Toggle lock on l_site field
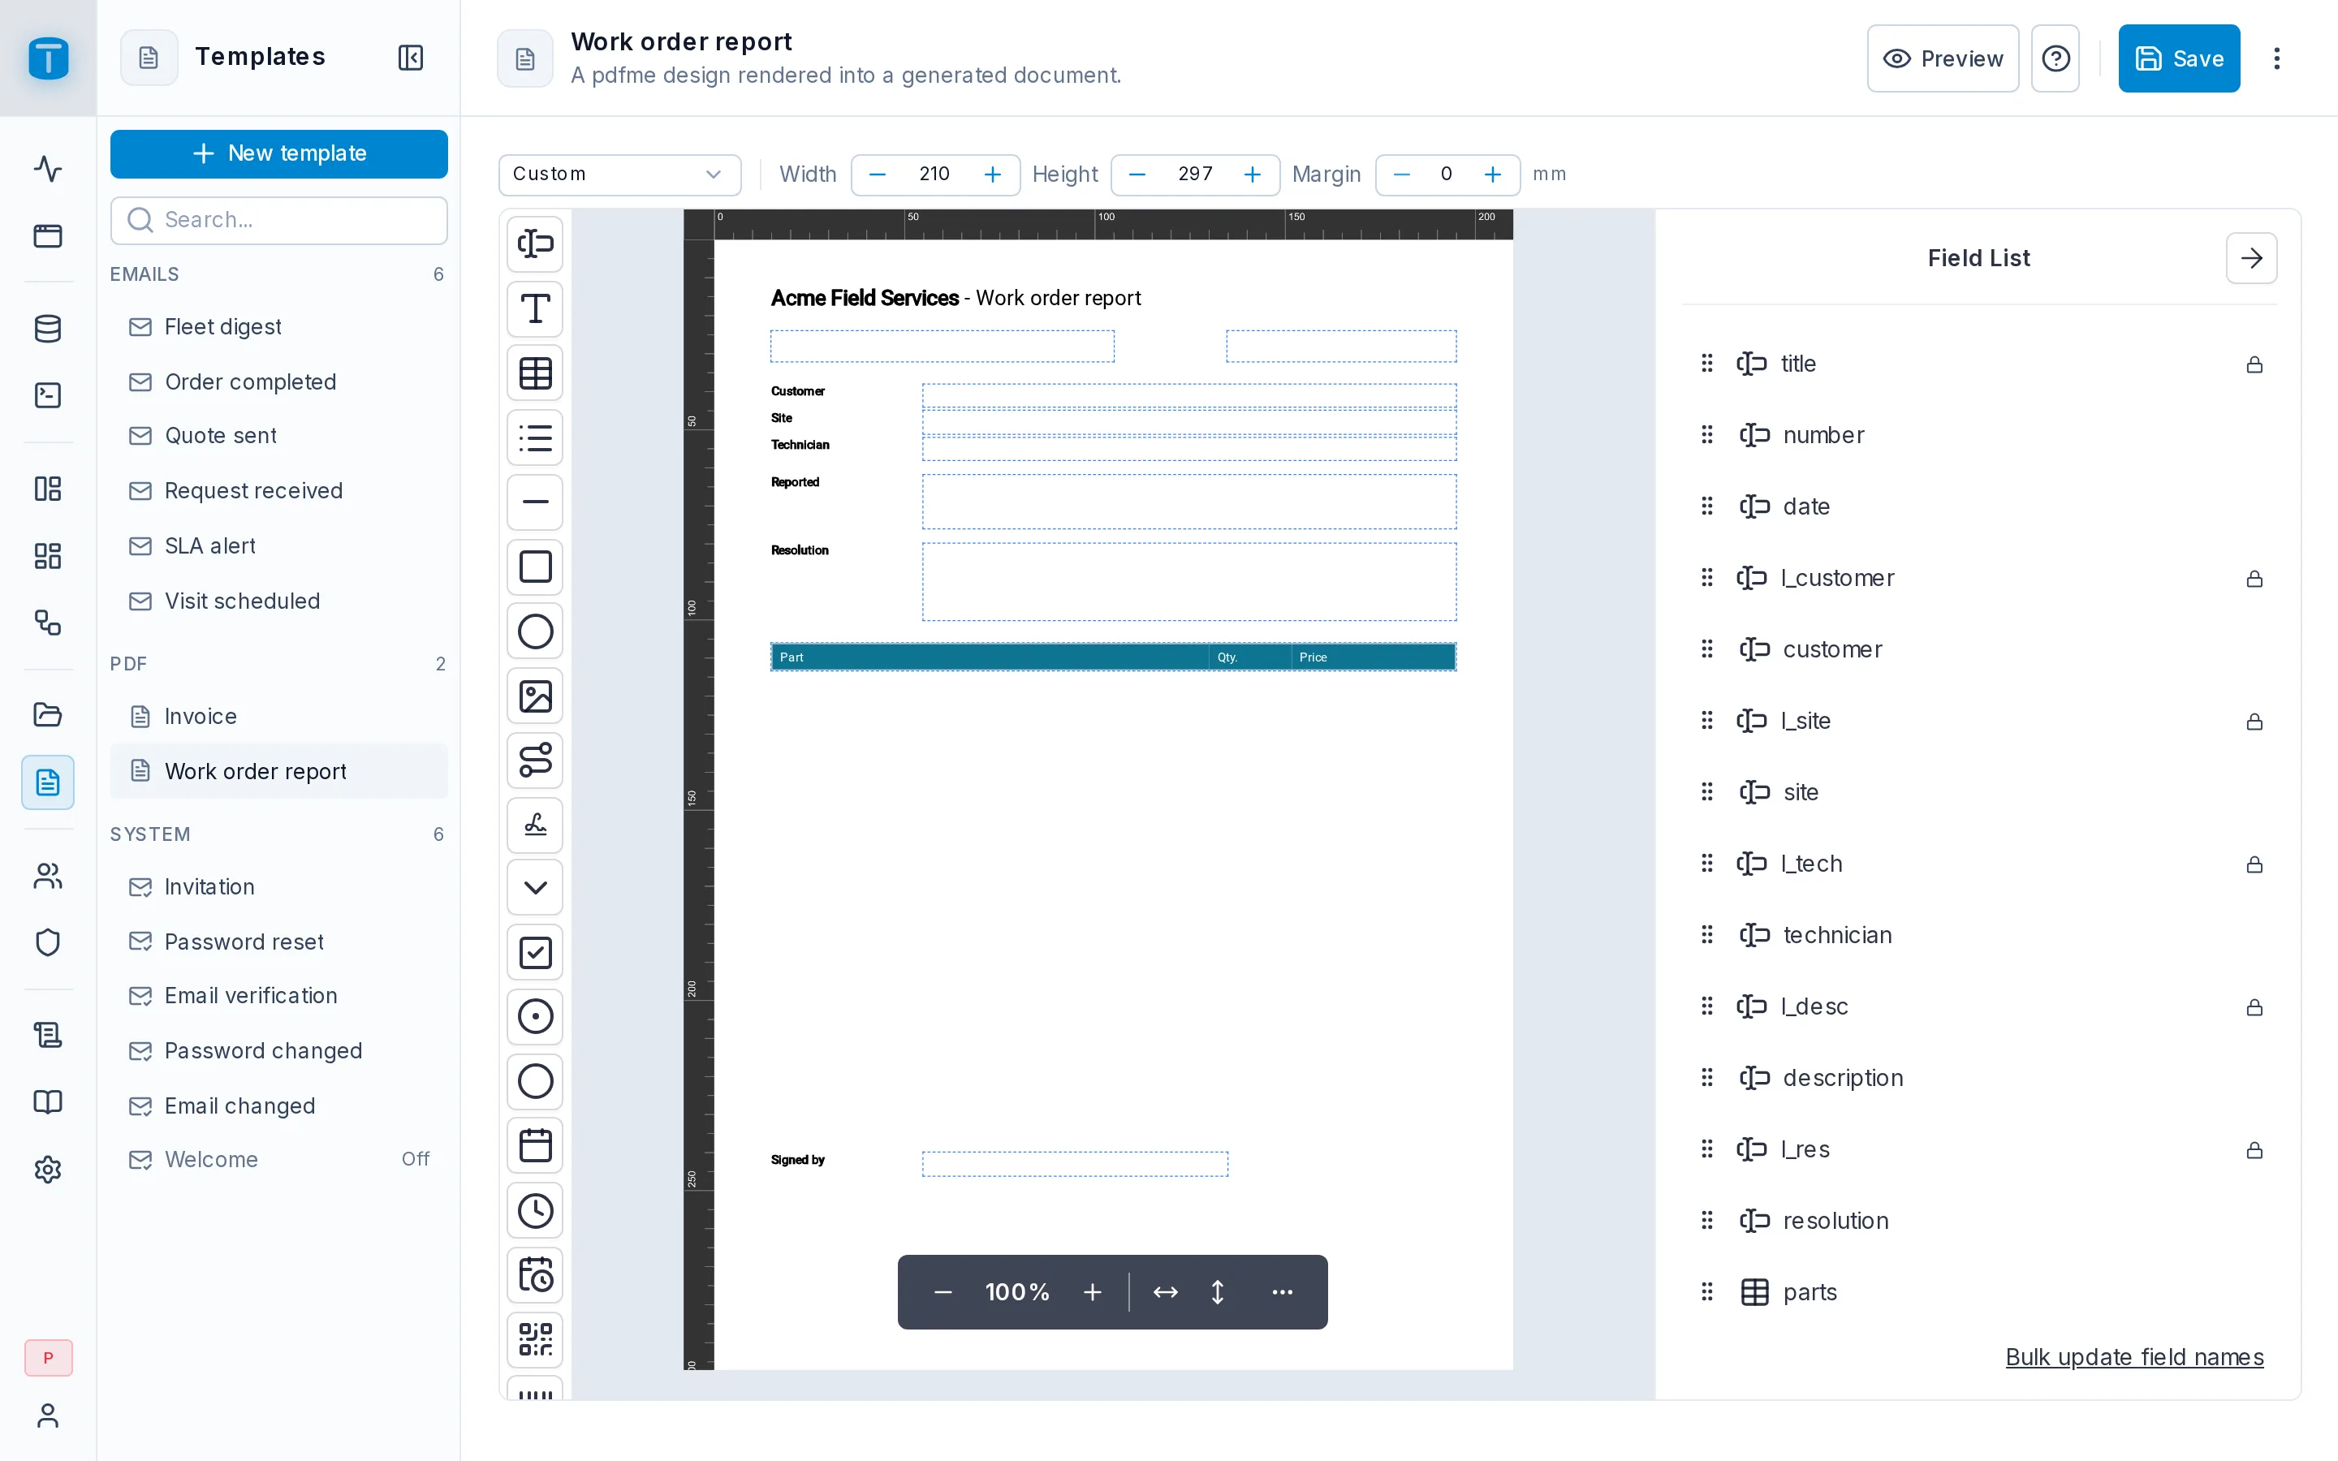The height and width of the screenshot is (1461, 2338). pyautogui.click(x=2254, y=722)
